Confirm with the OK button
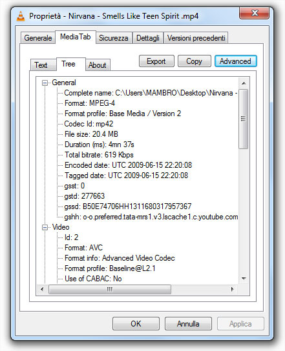This screenshot has height=351, width=285. tap(136, 323)
